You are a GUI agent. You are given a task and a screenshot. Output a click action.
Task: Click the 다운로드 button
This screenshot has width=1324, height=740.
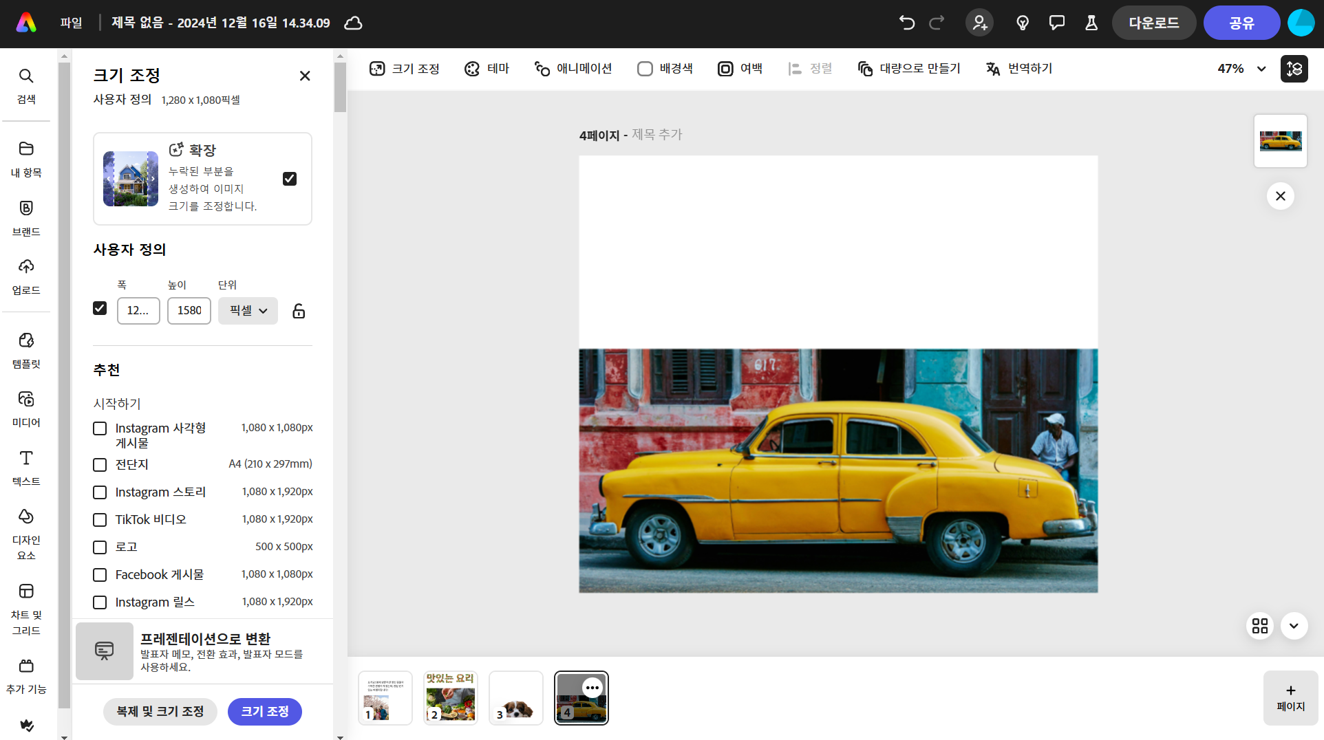tap(1153, 23)
